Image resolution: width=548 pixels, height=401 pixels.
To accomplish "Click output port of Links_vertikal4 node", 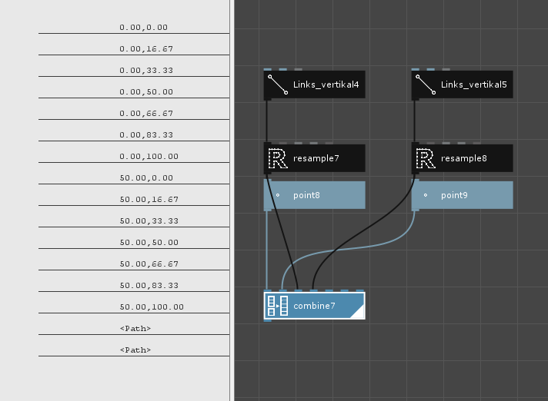I will [x=267, y=99].
